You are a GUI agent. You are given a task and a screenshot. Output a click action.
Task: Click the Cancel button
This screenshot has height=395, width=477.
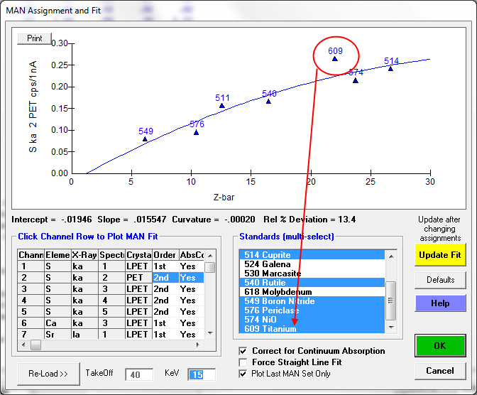440,371
